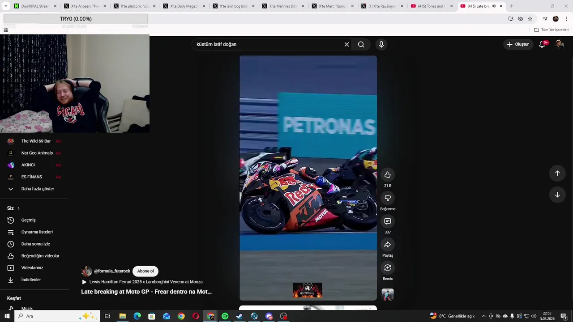Viewport: 573px width, 322px height.
Task: Open The Wild 69 Bar subscription
Action: [x=36, y=141]
